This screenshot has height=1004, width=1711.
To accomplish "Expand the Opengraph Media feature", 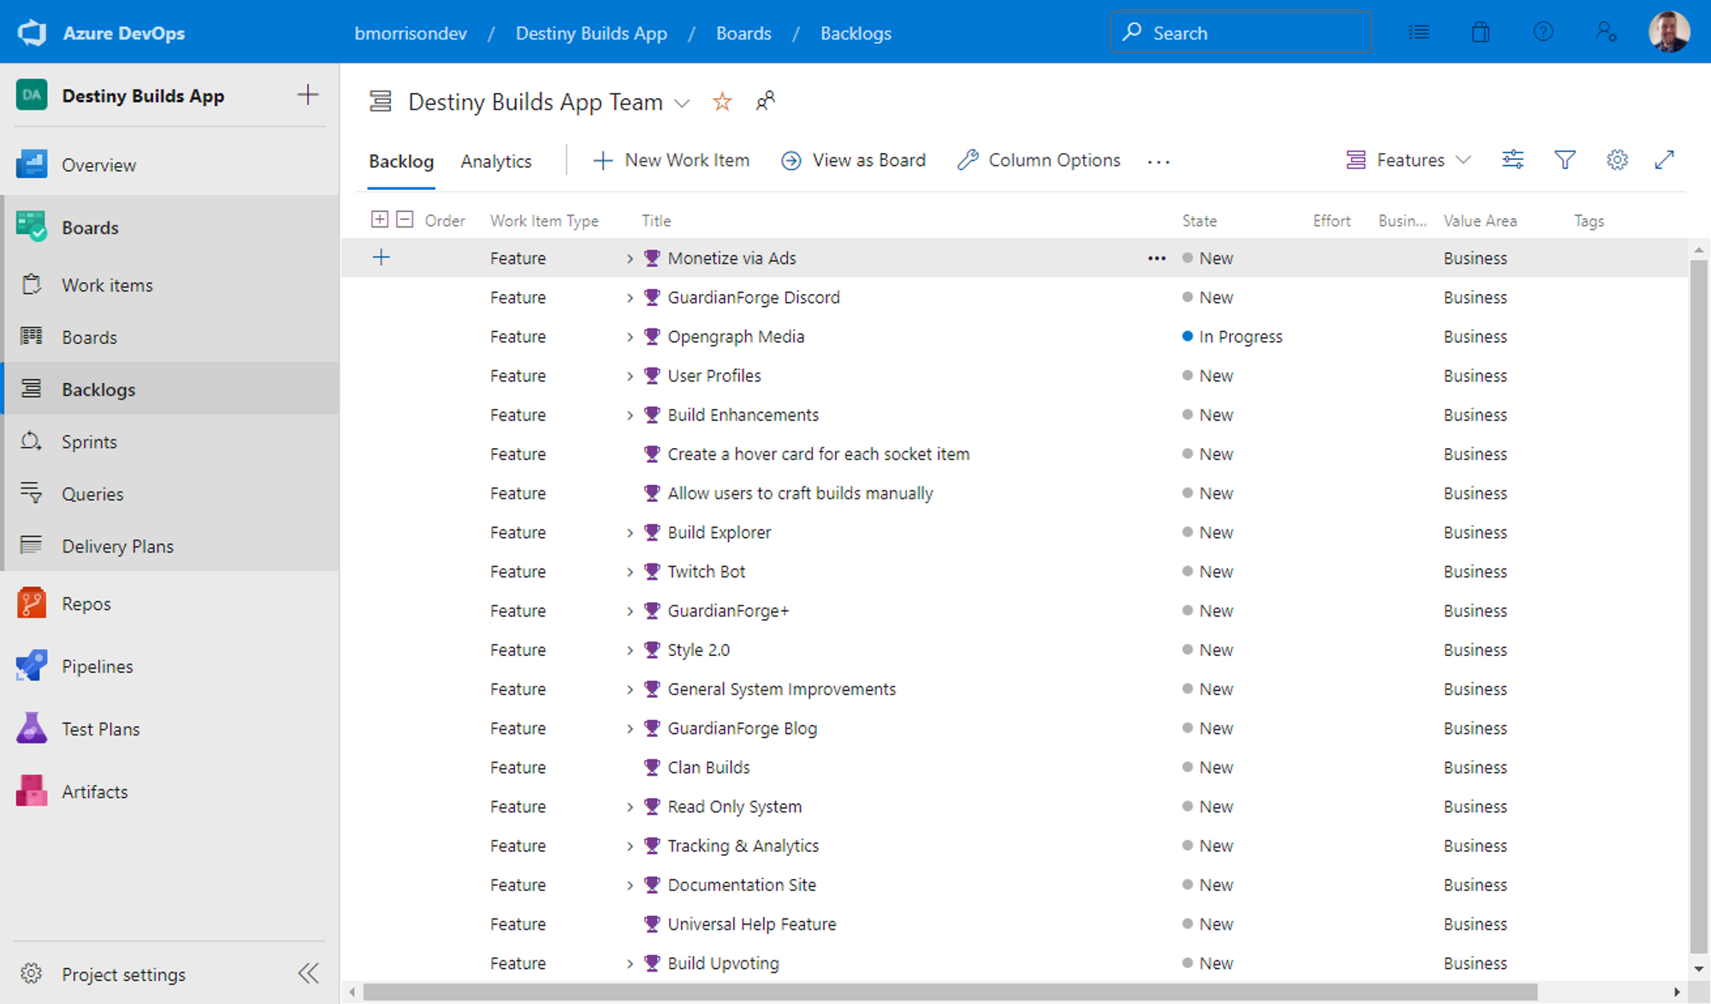I will coord(630,337).
